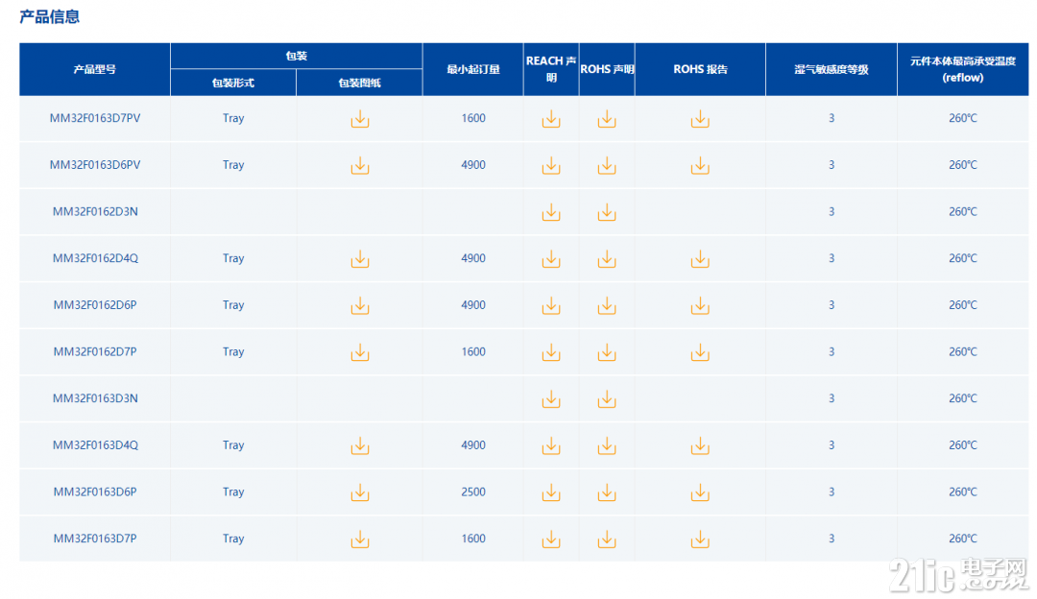Select product model MM32F0162D7P

95,351
